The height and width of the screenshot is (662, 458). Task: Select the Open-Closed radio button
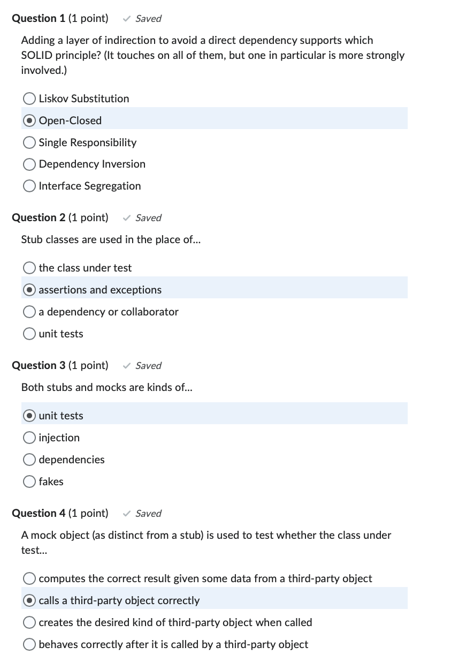(x=29, y=120)
